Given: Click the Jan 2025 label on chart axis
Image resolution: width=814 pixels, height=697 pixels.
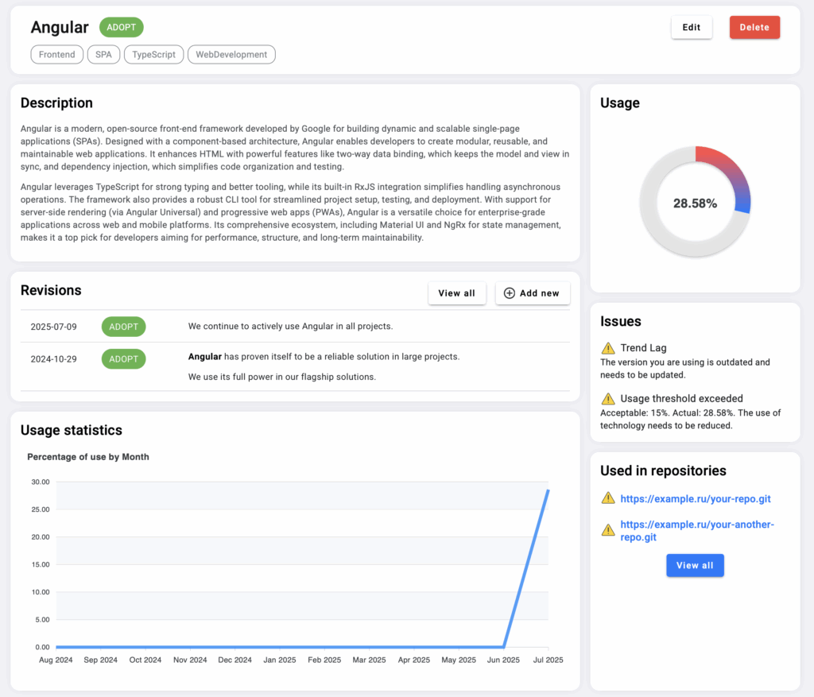Looking at the screenshot, I should pyautogui.click(x=279, y=660).
